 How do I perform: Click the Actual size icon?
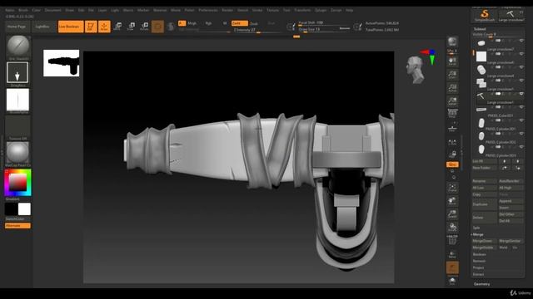pos(452,88)
